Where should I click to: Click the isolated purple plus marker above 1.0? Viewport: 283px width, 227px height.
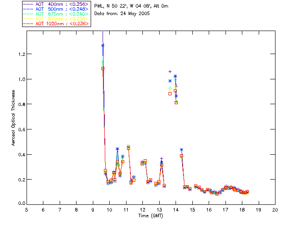tap(170, 72)
